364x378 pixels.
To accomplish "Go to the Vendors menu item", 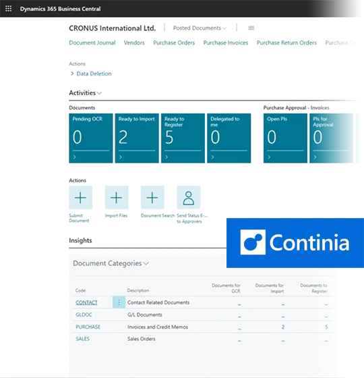I will [134, 43].
